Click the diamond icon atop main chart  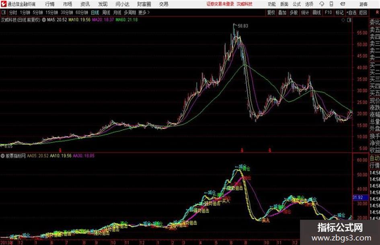coord(343,20)
